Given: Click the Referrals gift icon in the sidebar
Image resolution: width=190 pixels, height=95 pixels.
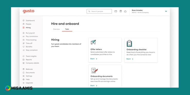Looking at the screenshot, I should (x=24, y=69).
